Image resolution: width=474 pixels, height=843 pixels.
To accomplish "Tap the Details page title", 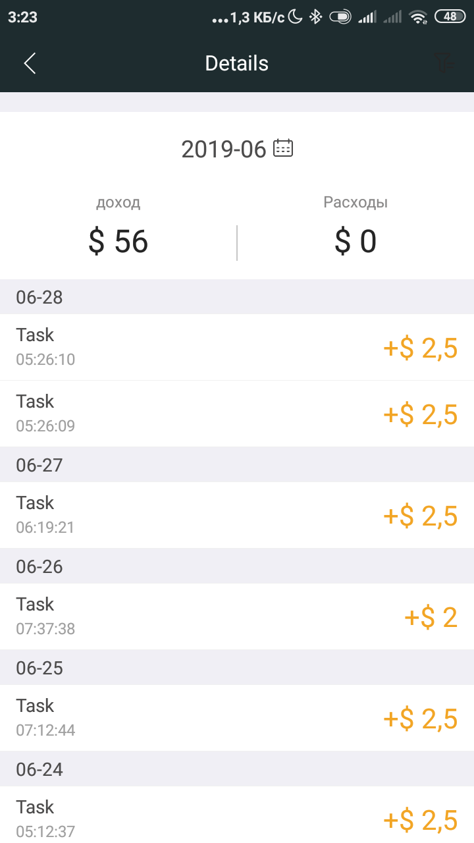I will click(x=237, y=63).
